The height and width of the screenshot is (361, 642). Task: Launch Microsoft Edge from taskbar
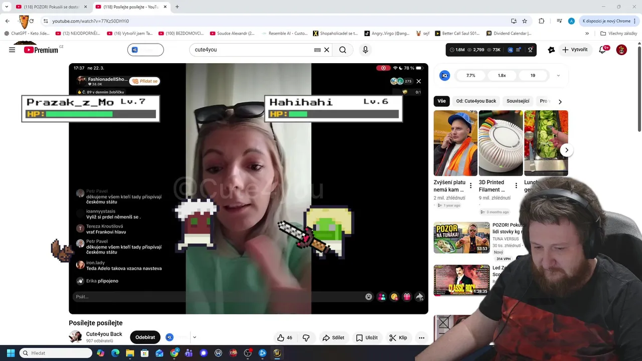point(115,353)
